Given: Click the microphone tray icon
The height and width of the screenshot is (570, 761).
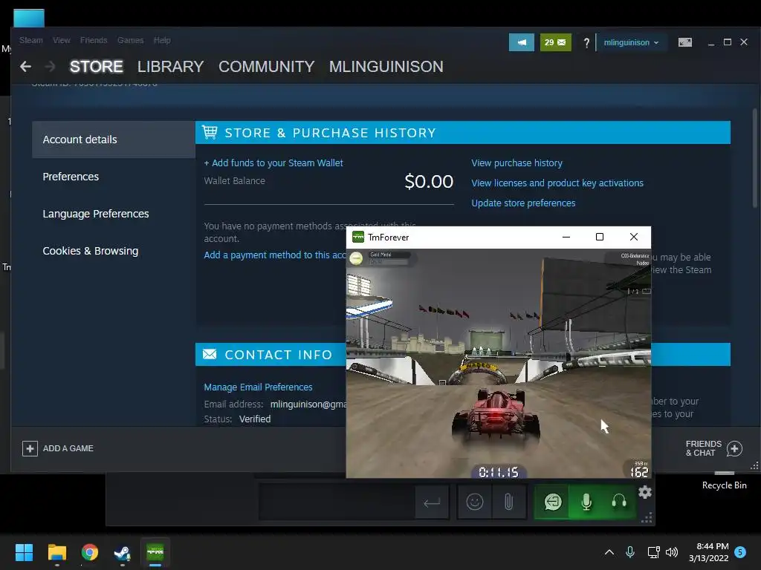Looking at the screenshot, I should pyautogui.click(x=630, y=552).
